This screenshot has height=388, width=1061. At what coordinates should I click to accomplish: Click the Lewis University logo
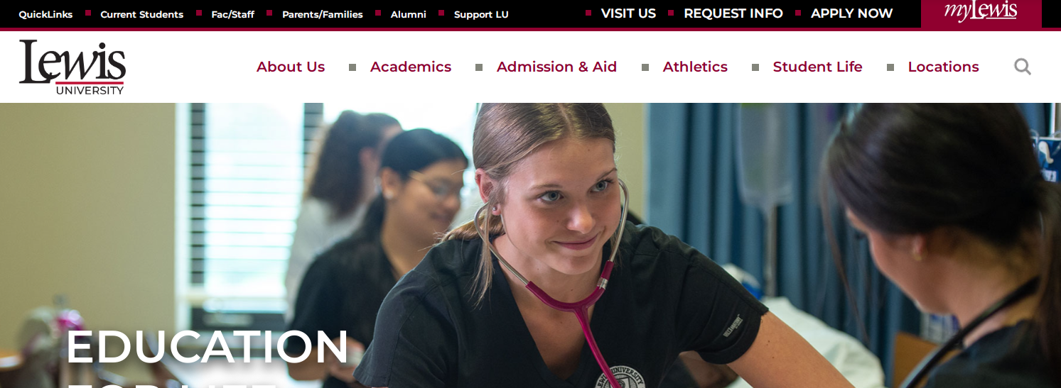coord(72,67)
